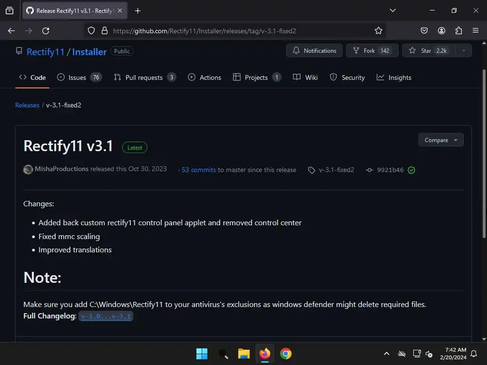Viewport: 487px width, 365px height.
Task: Click the page vertical scrollbar
Action: (x=484, y=154)
